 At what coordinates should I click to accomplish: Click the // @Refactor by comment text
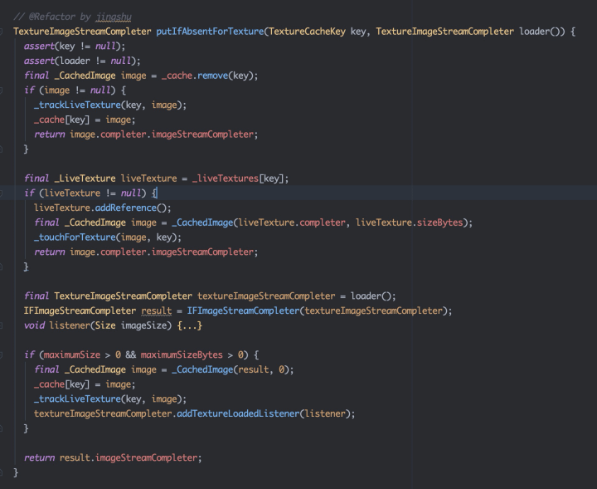pyautogui.click(x=51, y=17)
